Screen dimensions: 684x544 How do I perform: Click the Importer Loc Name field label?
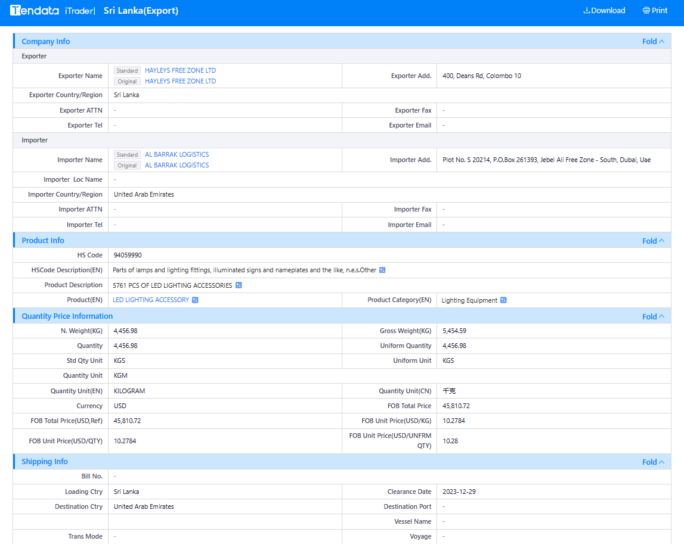[73, 179]
